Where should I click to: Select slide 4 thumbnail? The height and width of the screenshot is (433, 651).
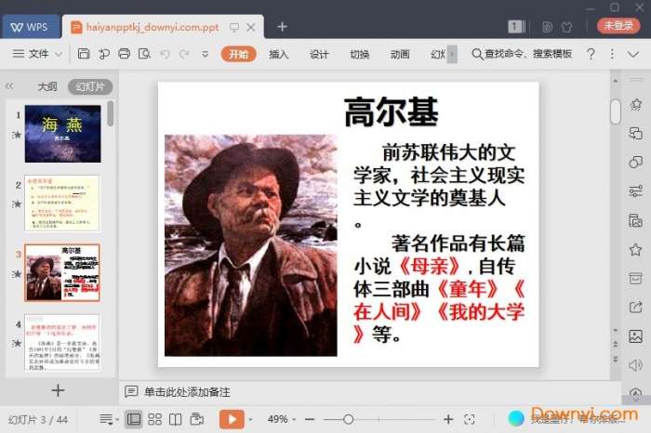click(62, 342)
